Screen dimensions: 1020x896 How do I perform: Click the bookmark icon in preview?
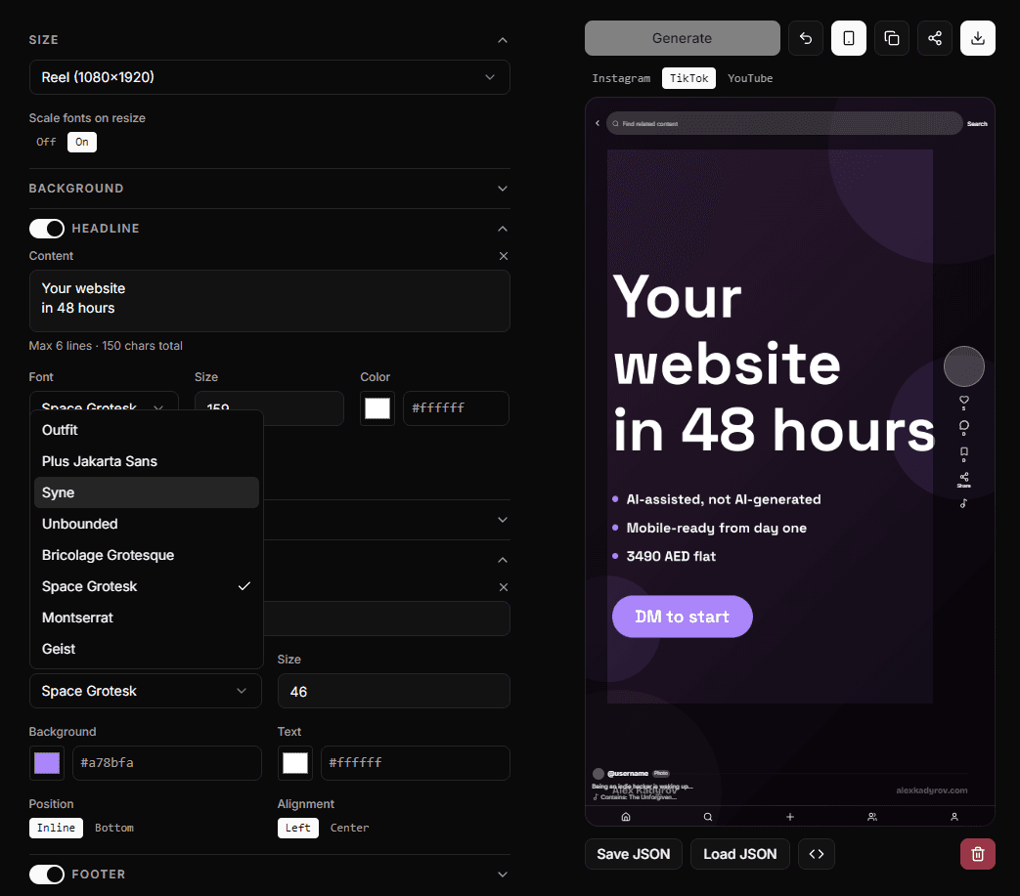[963, 451]
